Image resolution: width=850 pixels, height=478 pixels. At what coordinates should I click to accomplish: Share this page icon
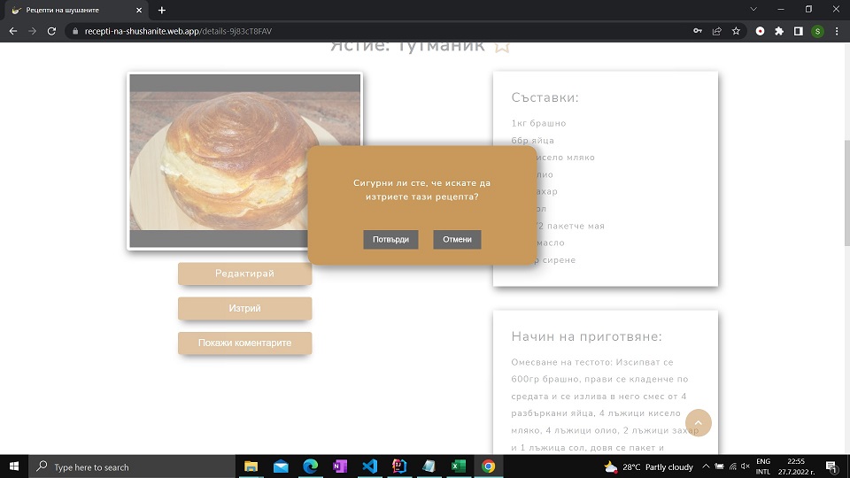(716, 32)
